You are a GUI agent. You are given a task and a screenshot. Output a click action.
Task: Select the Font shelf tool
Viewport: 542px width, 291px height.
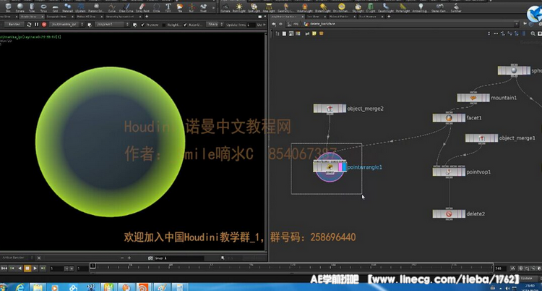pyautogui.click(x=168, y=7)
